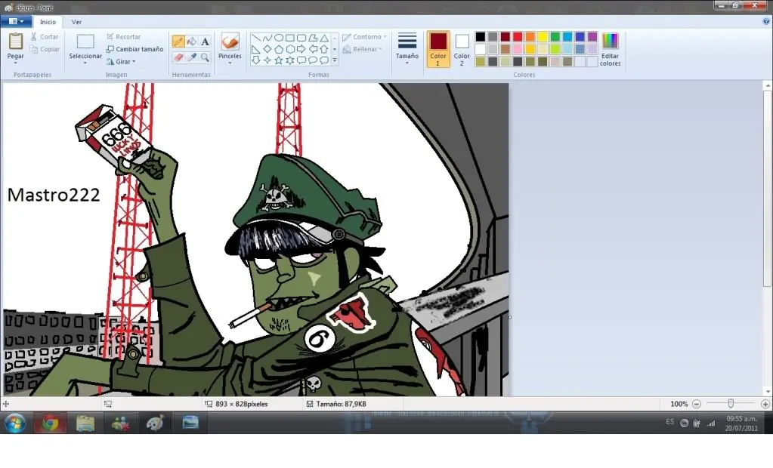Click the ES language indicator in tray

click(x=670, y=422)
